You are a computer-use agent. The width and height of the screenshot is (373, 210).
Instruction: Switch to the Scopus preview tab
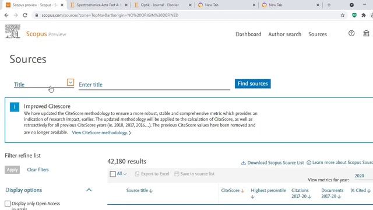click(x=34, y=5)
